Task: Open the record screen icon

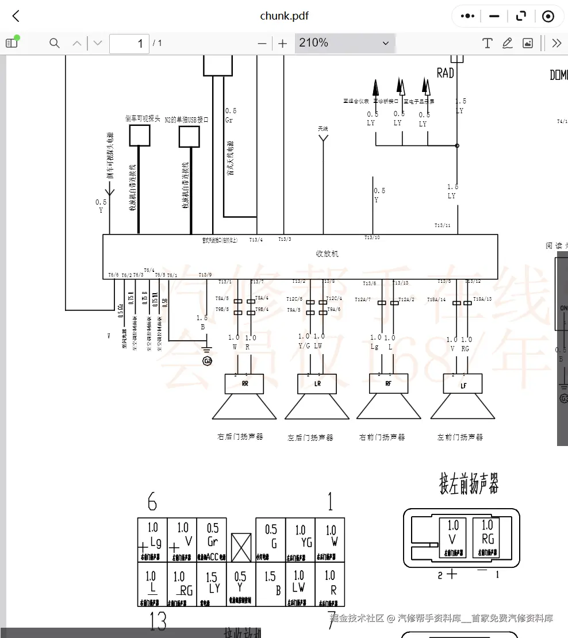Action: 548,16
